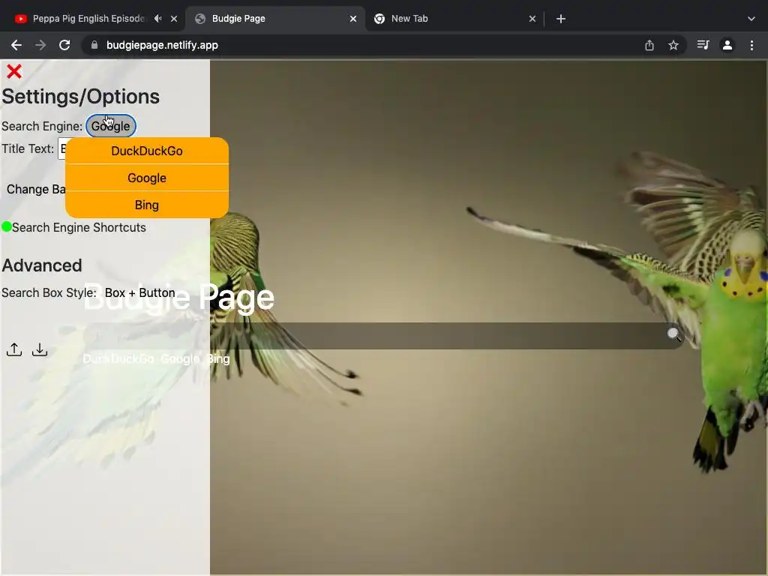Open the Search Box Style dropdown
Screen dimensions: 768x576
[x=139, y=292]
